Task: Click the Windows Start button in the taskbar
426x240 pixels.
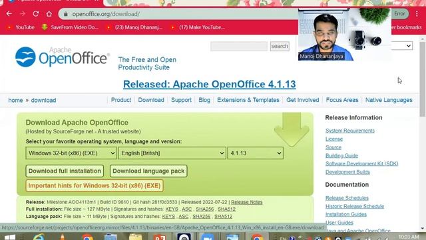Action: pyautogui.click(x=10, y=237)
